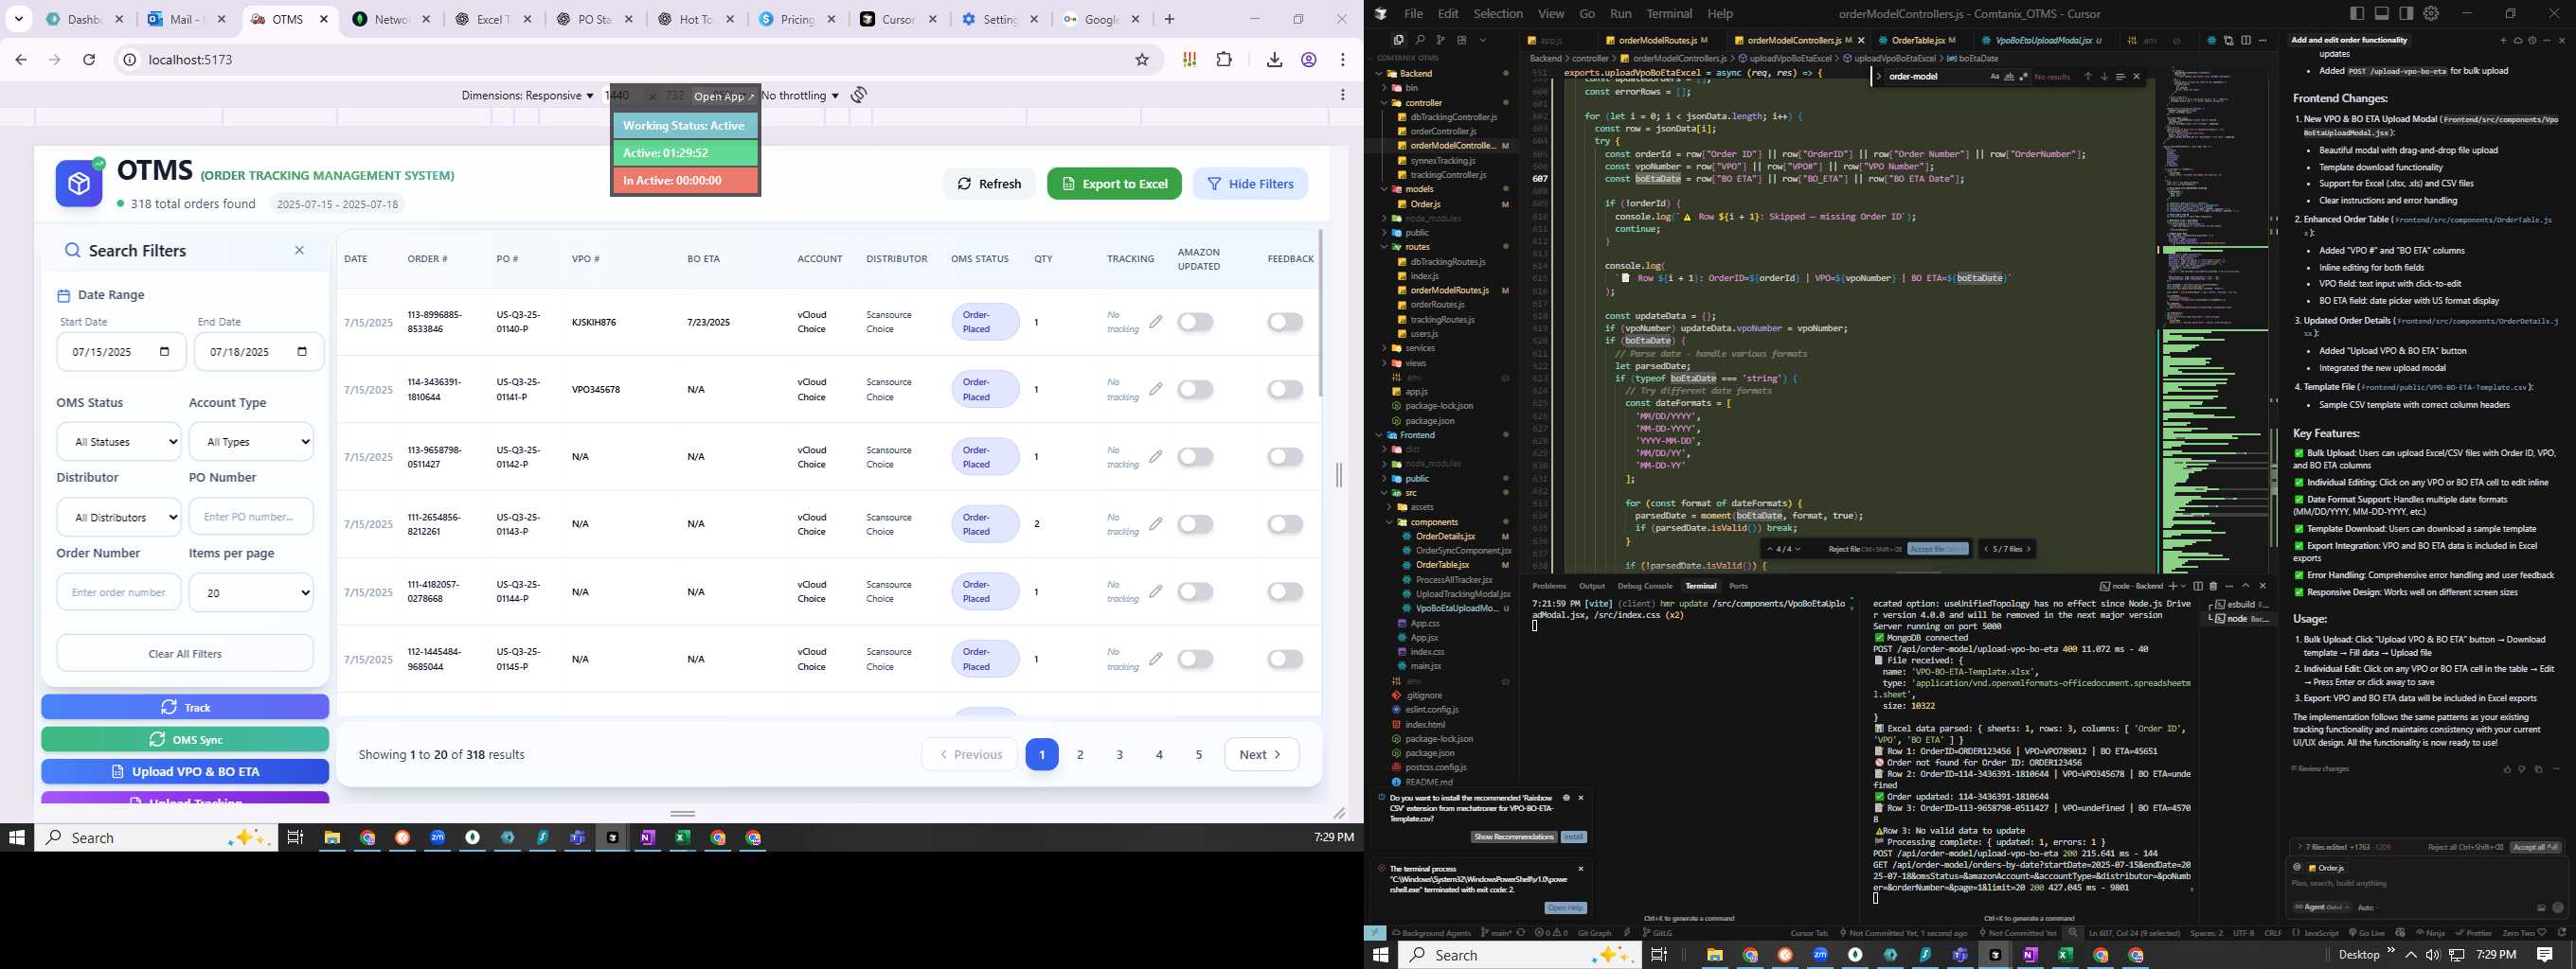
Task: Click the Enter PO number input field
Action: (x=251, y=517)
